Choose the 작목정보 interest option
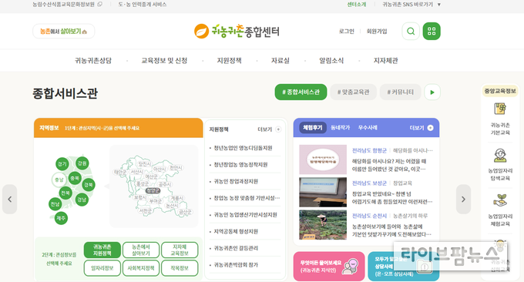 point(180,268)
